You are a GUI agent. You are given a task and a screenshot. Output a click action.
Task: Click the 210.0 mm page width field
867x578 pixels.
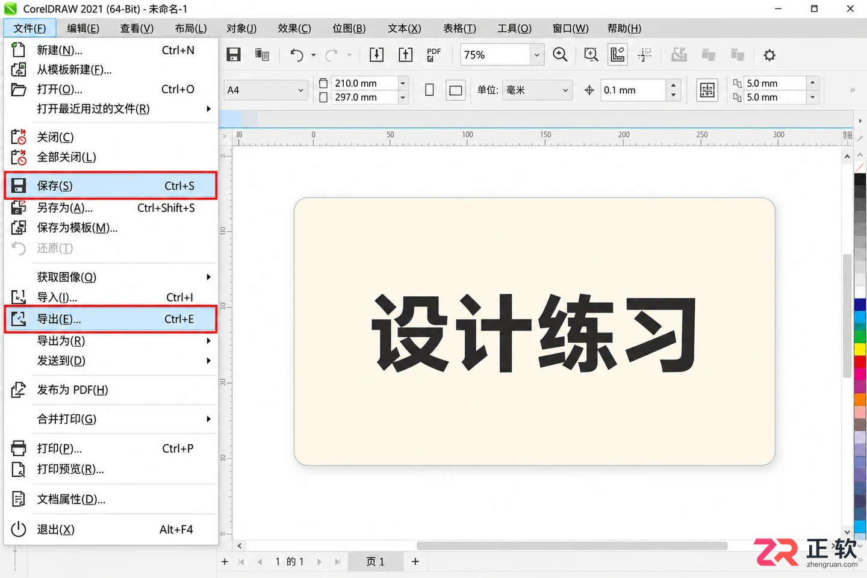(365, 83)
